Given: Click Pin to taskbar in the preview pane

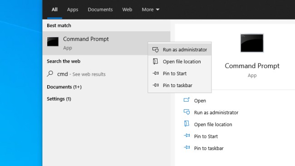Looking at the screenshot, I should tap(209, 148).
